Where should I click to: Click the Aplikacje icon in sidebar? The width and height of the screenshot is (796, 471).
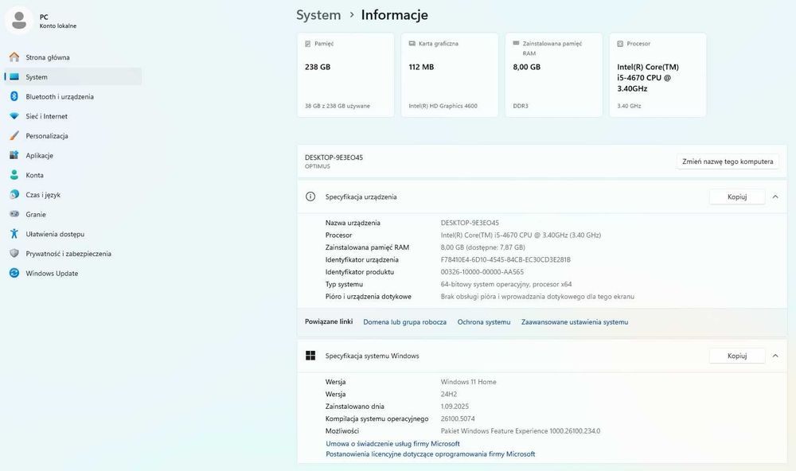(x=14, y=155)
